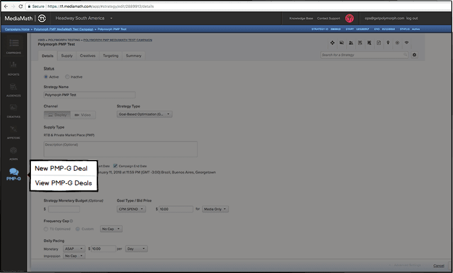The height and width of the screenshot is (273, 453).
Task: Go back in the browser
Action: tap(6, 6)
